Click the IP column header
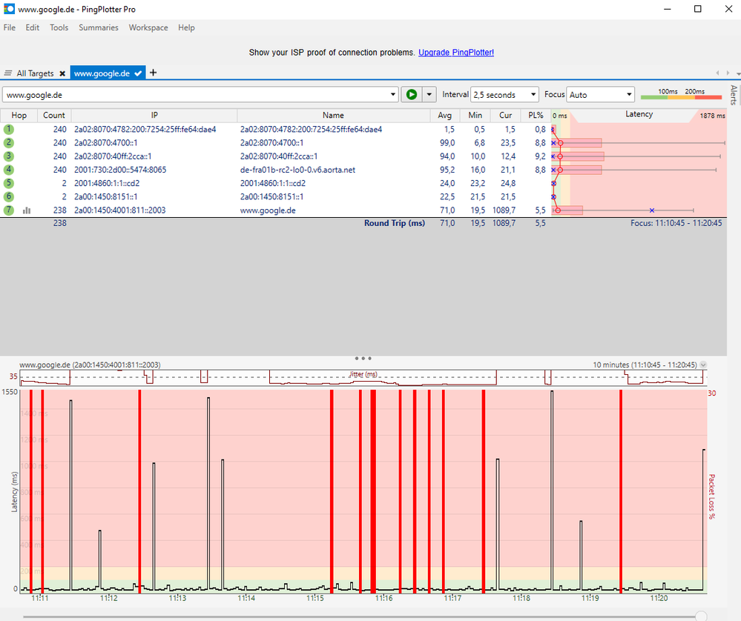Screen dimensions: 741x621 point(154,115)
